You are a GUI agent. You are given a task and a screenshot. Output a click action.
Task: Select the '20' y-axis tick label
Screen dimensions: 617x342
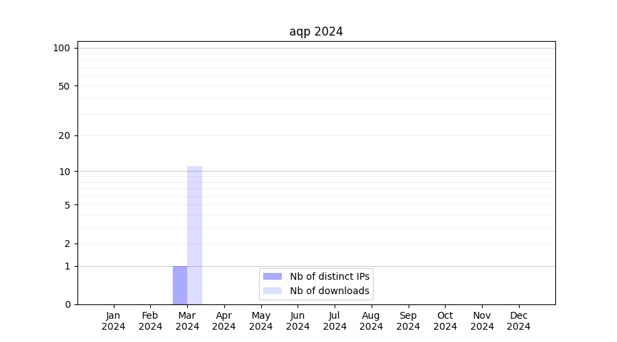(x=64, y=135)
